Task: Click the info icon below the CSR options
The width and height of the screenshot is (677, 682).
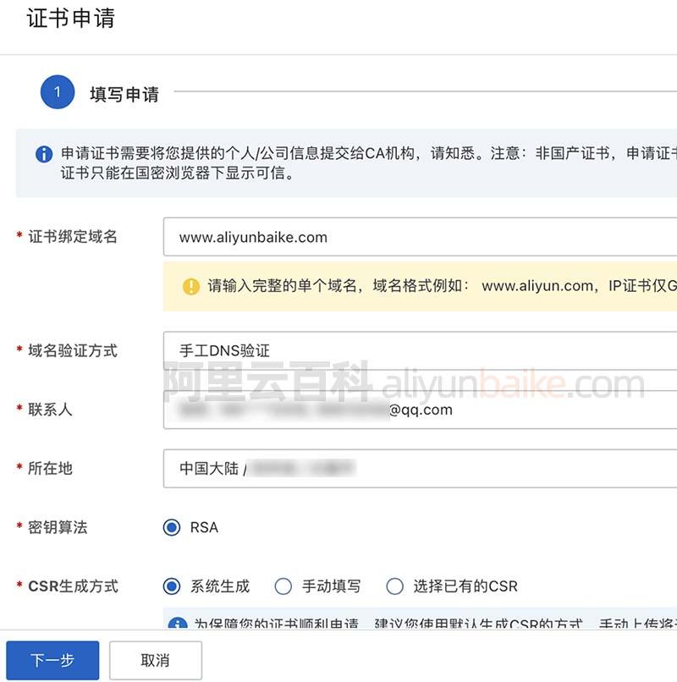Action: click(x=178, y=625)
